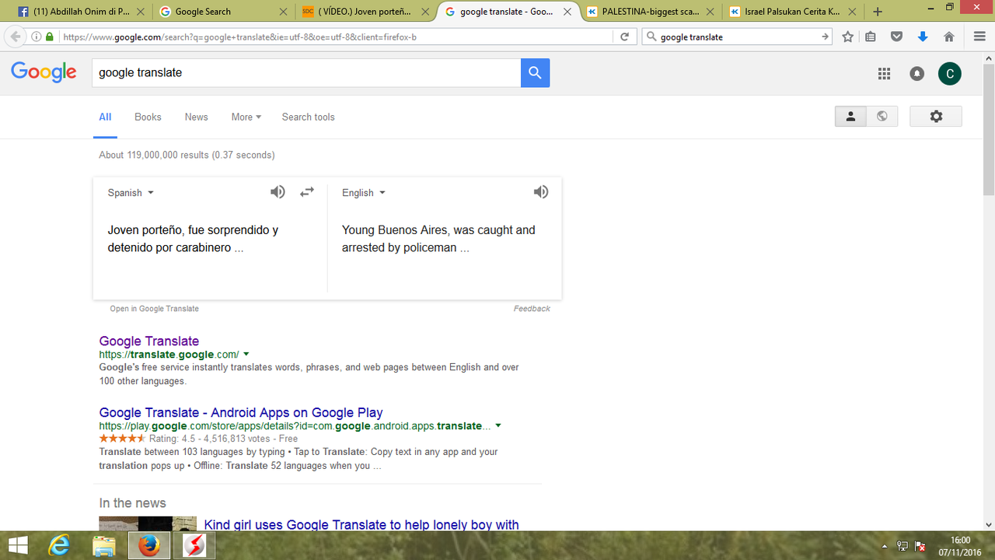Click the Firefox search bar field
Screen dimensions: 995x560
[738, 37]
